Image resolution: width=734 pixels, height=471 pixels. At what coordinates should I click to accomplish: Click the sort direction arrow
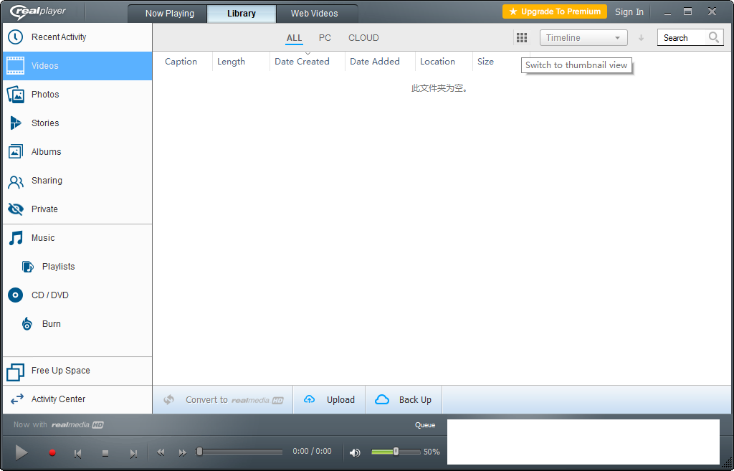(x=642, y=37)
